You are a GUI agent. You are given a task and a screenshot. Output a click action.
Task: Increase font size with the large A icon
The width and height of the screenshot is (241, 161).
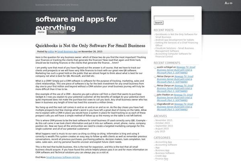(226, 3)
